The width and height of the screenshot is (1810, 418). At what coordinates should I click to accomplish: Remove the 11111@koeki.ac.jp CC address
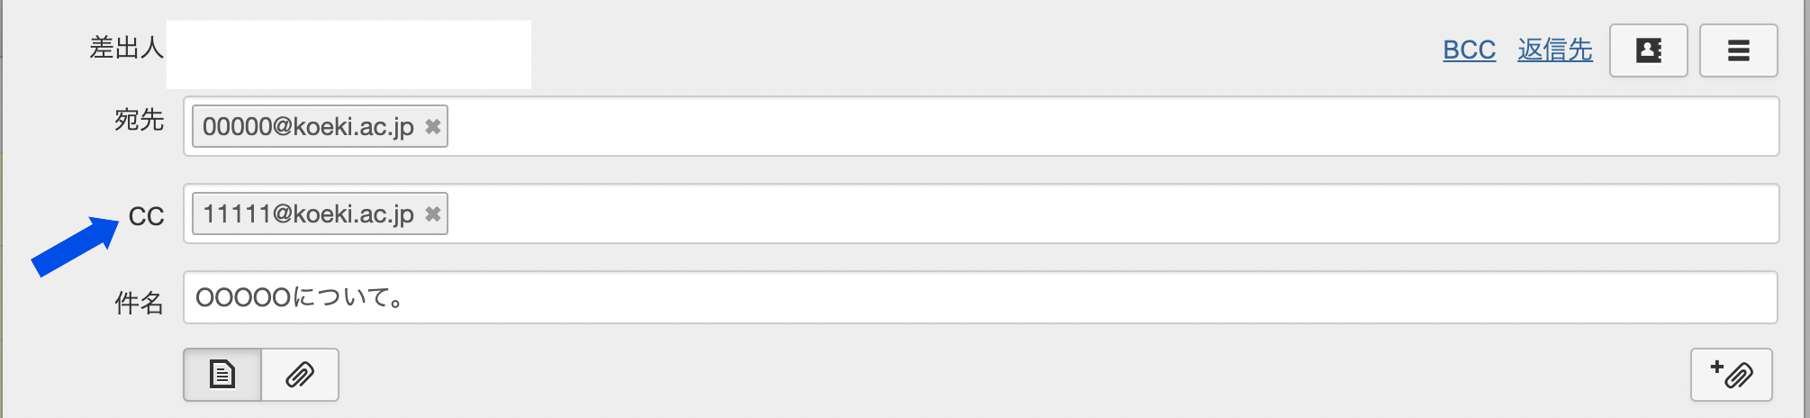coord(433,214)
